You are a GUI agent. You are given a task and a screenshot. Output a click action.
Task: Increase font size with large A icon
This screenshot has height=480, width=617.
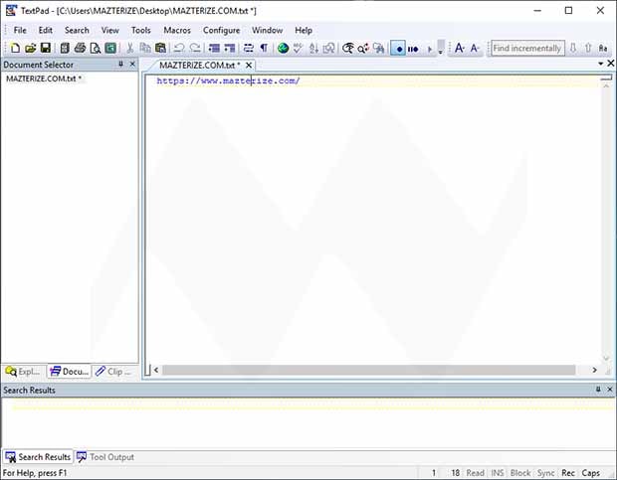pos(459,48)
